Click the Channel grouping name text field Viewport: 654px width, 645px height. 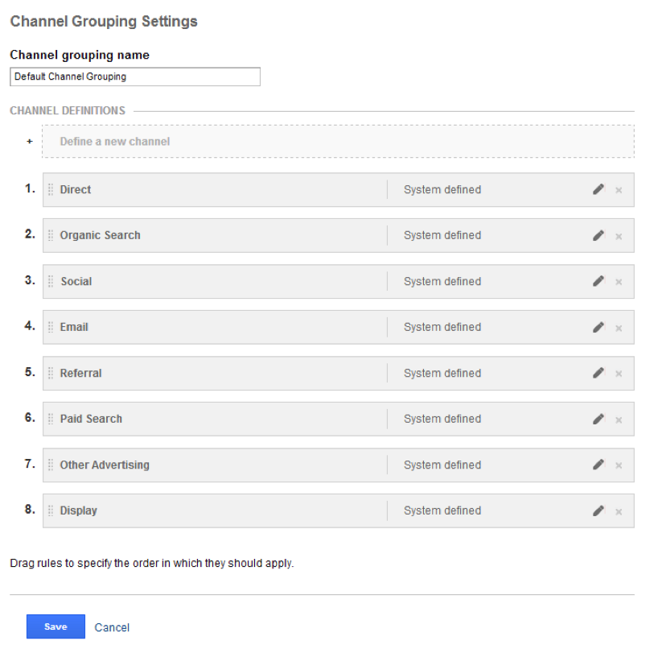pos(135,76)
